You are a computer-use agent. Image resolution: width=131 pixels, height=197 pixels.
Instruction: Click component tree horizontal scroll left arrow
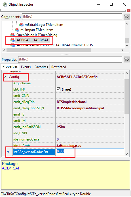(4, 50)
